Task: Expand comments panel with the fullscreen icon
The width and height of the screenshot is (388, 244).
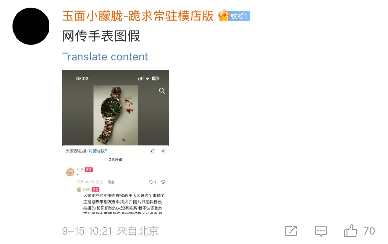Action: [153, 151]
